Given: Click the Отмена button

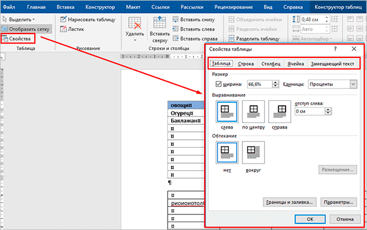Looking at the screenshot, I should tap(345, 219).
